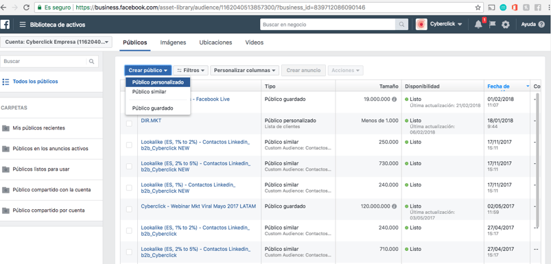This screenshot has height=264, width=551.
Task: Expand the Cyberclick business dropdown arrow
Action: 460,25
